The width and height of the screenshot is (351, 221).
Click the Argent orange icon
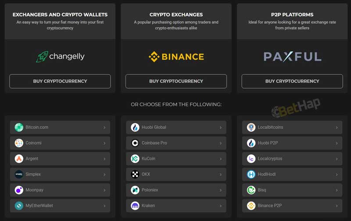[x=19, y=159]
